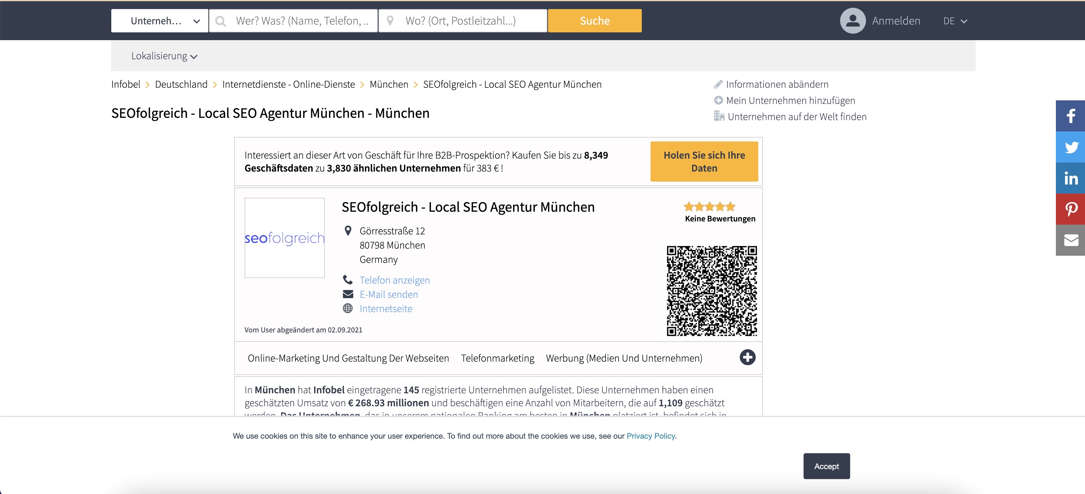Screen dimensions: 1085x494
Task: Click Informationen abändern link
Action: (777, 84)
